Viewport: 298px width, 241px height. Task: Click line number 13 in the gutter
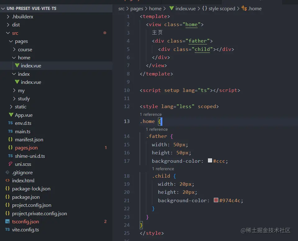click(127, 121)
